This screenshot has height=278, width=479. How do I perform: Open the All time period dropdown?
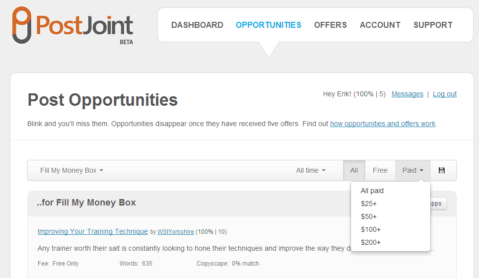pos(311,170)
